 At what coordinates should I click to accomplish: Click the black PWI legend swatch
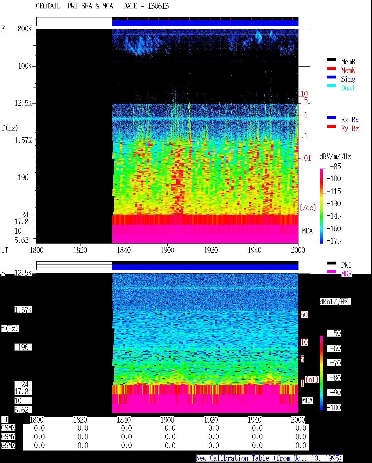click(x=331, y=263)
